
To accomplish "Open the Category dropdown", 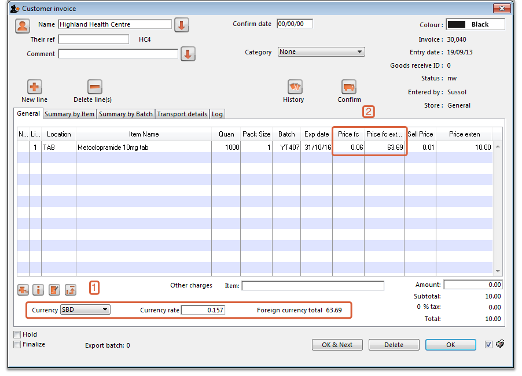I will (x=321, y=52).
